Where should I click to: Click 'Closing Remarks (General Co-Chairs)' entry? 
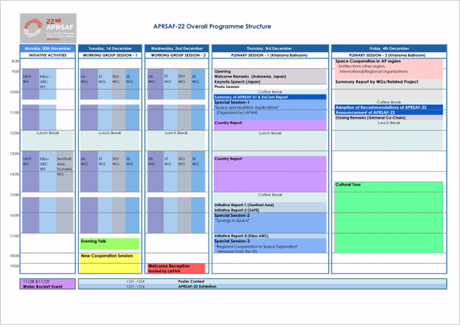pyautogui.click(x=370, y=117)
